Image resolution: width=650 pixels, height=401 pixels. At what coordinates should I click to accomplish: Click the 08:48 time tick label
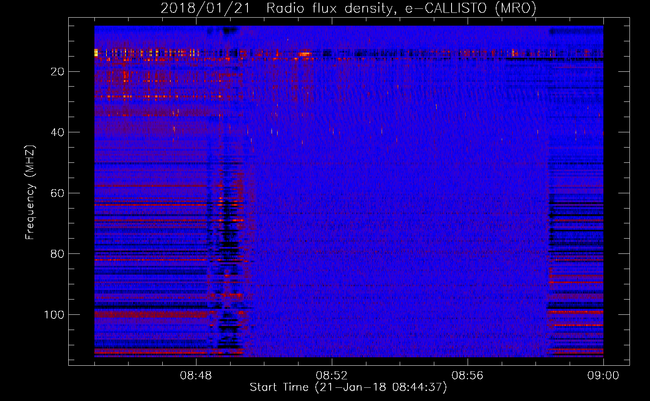click(196, 376)
